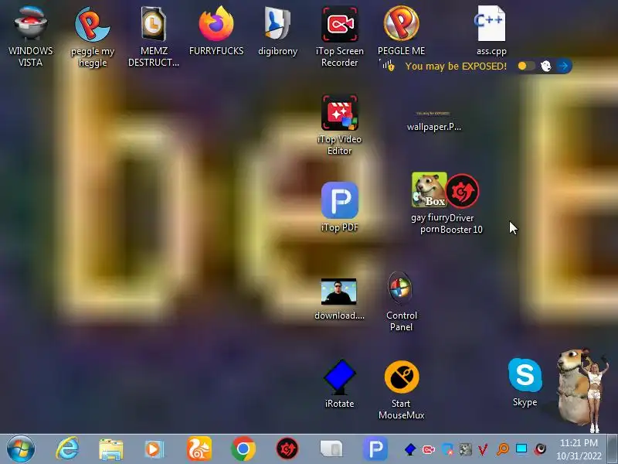Toggle the VPN switch beside 'You may be EXPOSED!'

coord(526,66)
